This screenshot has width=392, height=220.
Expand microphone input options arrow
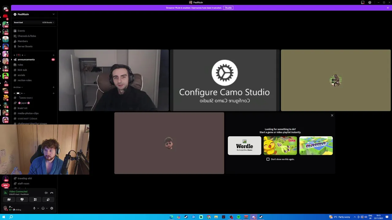point(38,208)
